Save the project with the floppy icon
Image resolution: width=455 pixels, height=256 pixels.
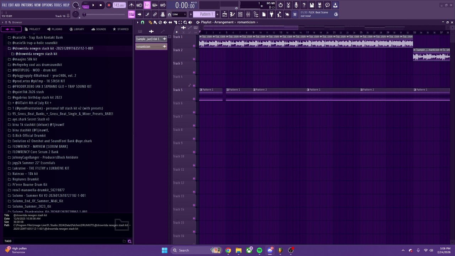312,5
